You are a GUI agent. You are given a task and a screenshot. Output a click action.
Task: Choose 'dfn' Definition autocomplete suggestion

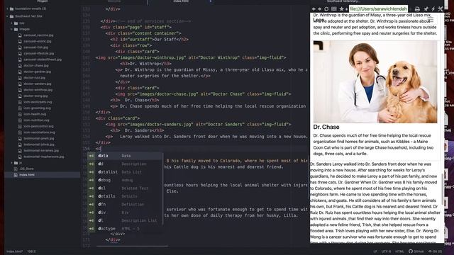click(x=125, y=205)
